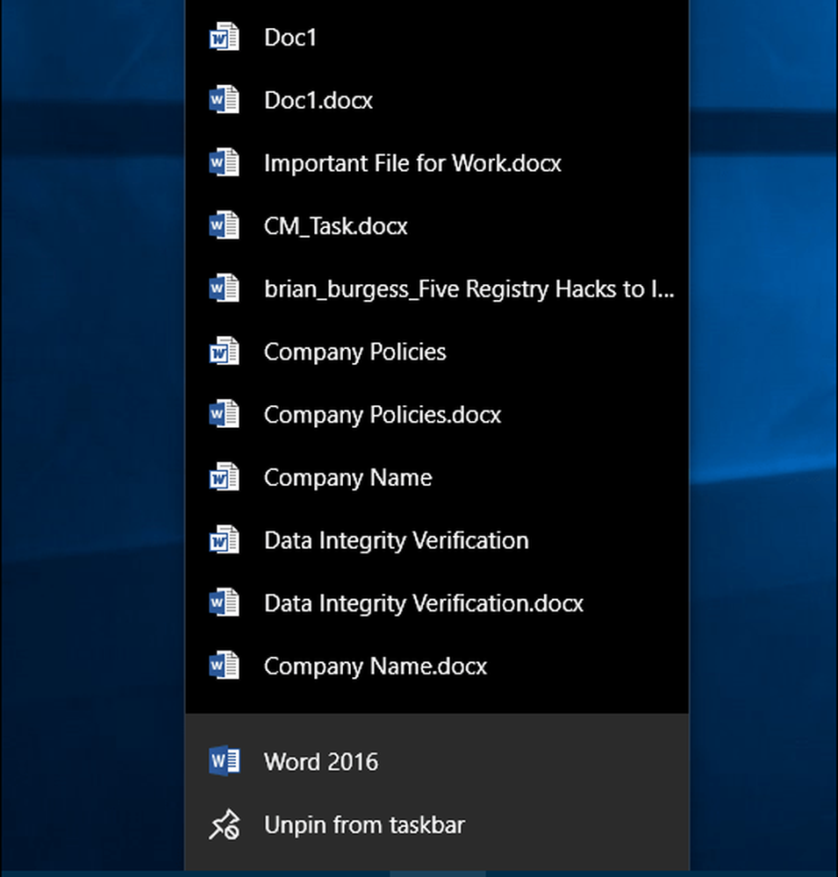Open Company Policies.docx from the list

[x=383, y=415]
